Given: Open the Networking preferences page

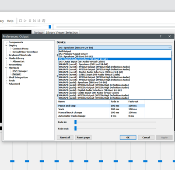Looking at the screenshot, I should click(15, 65).
